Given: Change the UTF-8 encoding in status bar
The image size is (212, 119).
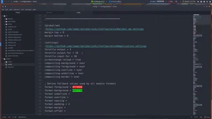Looking at the screenshot, I should [196, 117].
